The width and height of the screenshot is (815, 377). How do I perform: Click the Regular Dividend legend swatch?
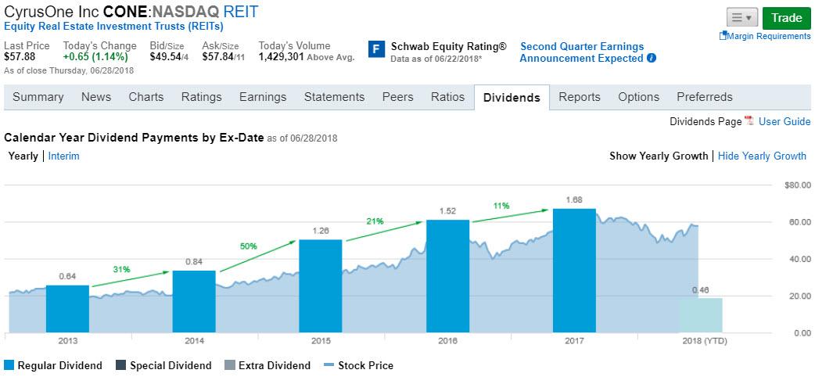(9, 365)
